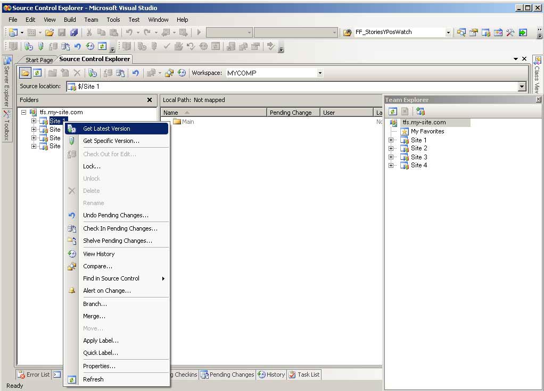Click the Cut scissors icon
The image size is (544, 391).
pos(89,32)
